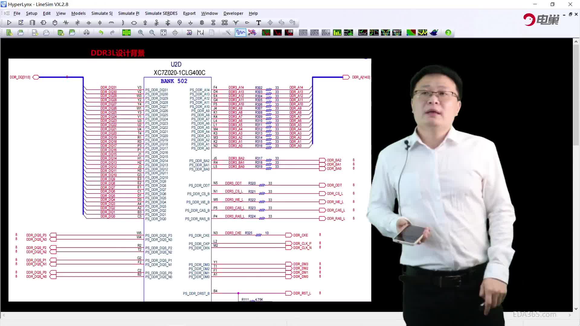Open the Simulate SERDES menu
Viewport: 580px width, 326px height.
(161, 13)
